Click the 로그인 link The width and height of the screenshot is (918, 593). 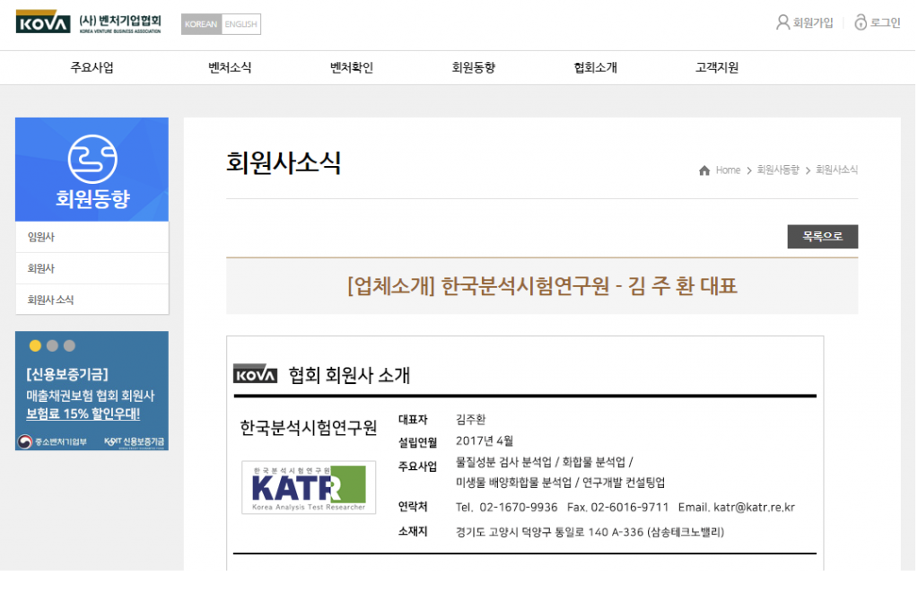point(885,22)
